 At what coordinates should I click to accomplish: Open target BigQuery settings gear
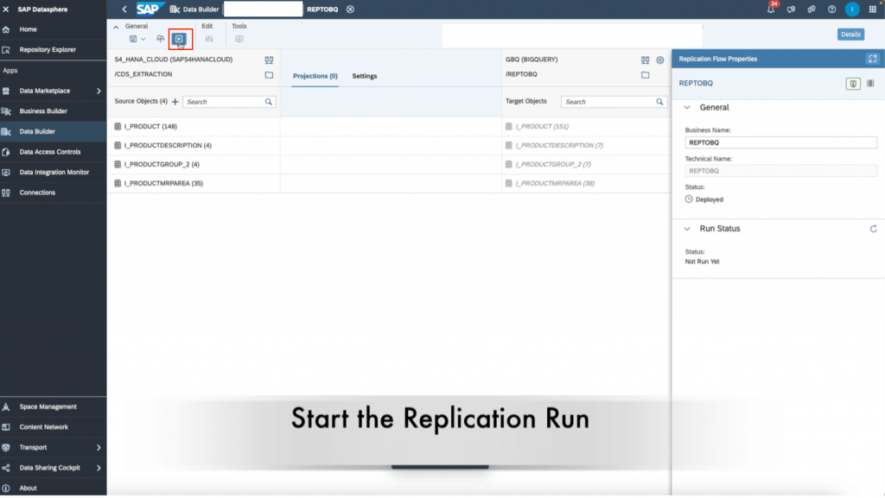659,60
